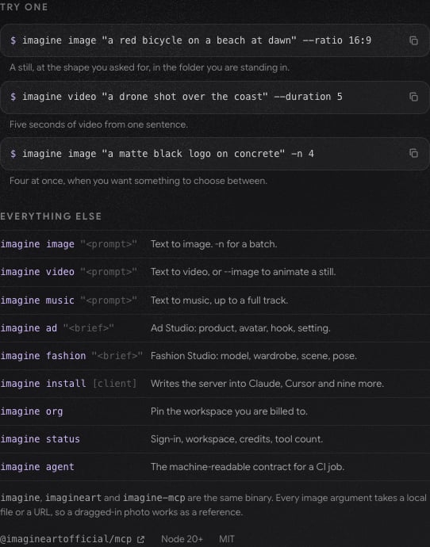Click the 'imagine music "<prompt>"' command row
Screen dimensions: 430x547
[x=215, y=300]
